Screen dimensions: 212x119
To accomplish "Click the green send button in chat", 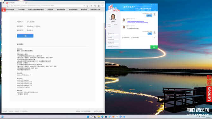I will point(154,47).
